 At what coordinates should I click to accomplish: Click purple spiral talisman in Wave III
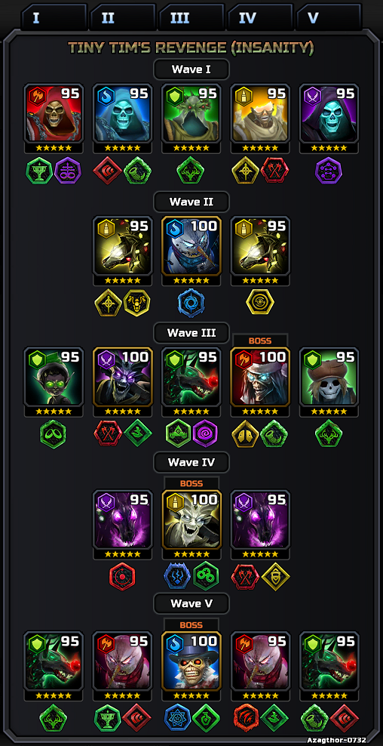205,433
